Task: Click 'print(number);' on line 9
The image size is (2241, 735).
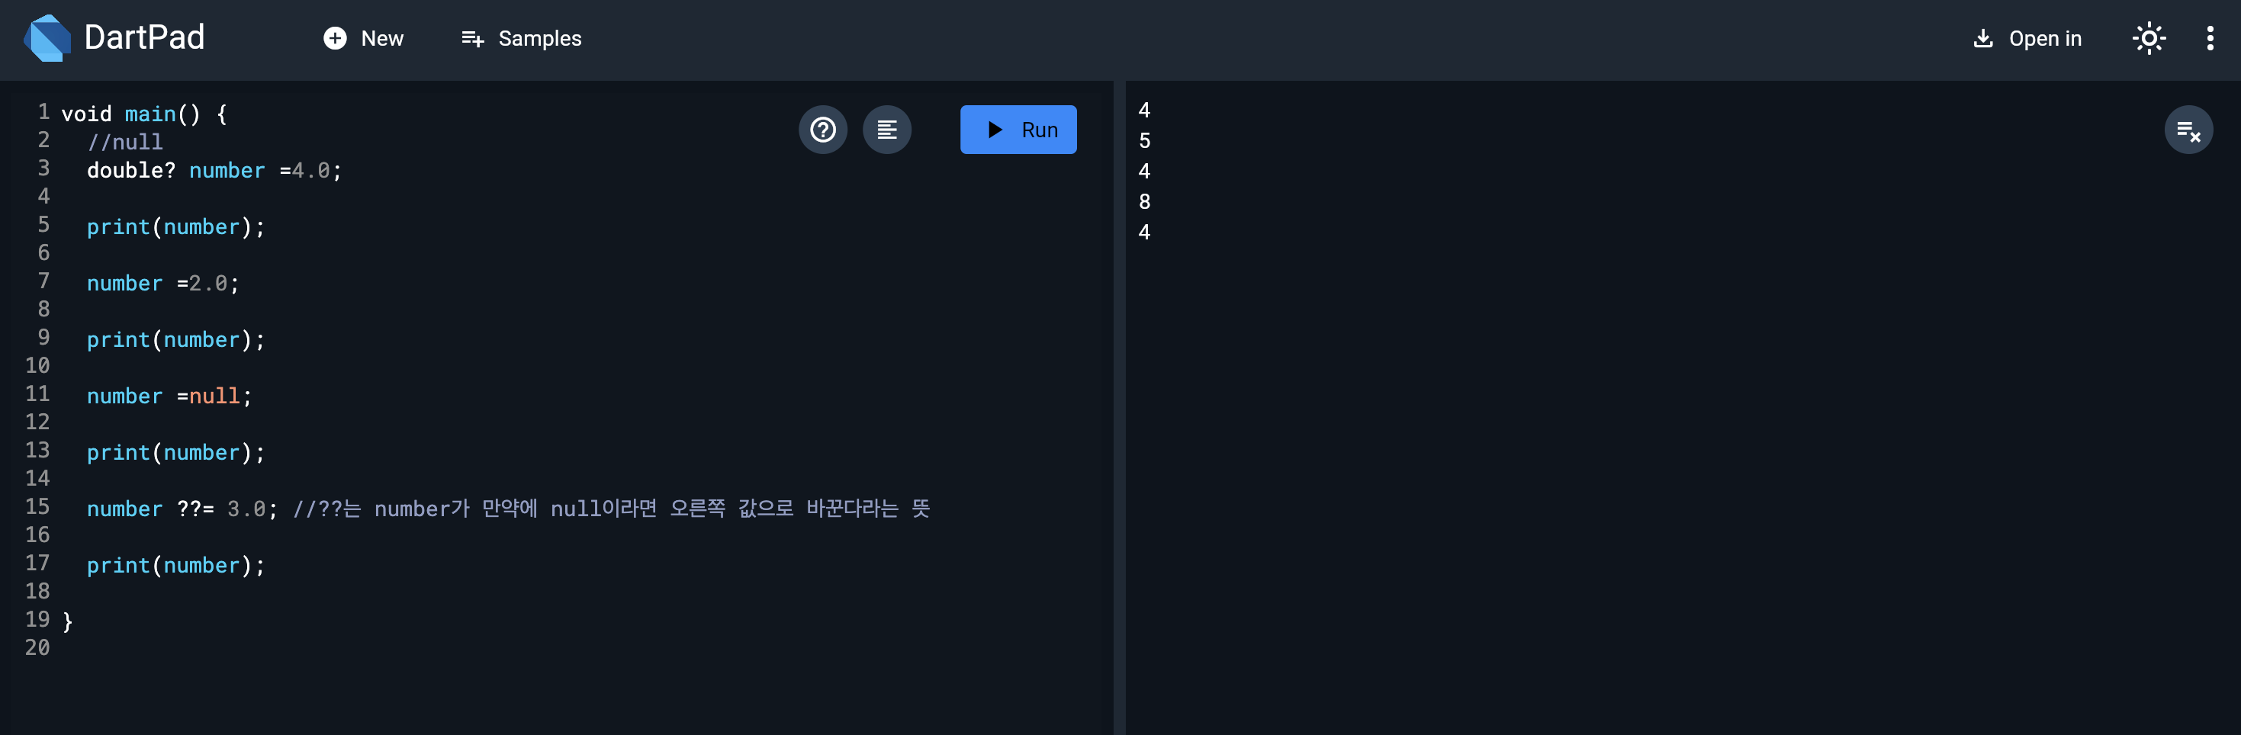Action: coord(175,340)
